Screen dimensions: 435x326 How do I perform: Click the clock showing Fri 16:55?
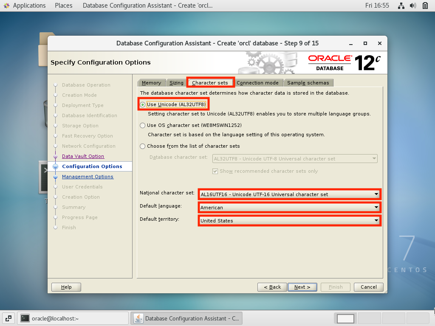tap(377, 6)
